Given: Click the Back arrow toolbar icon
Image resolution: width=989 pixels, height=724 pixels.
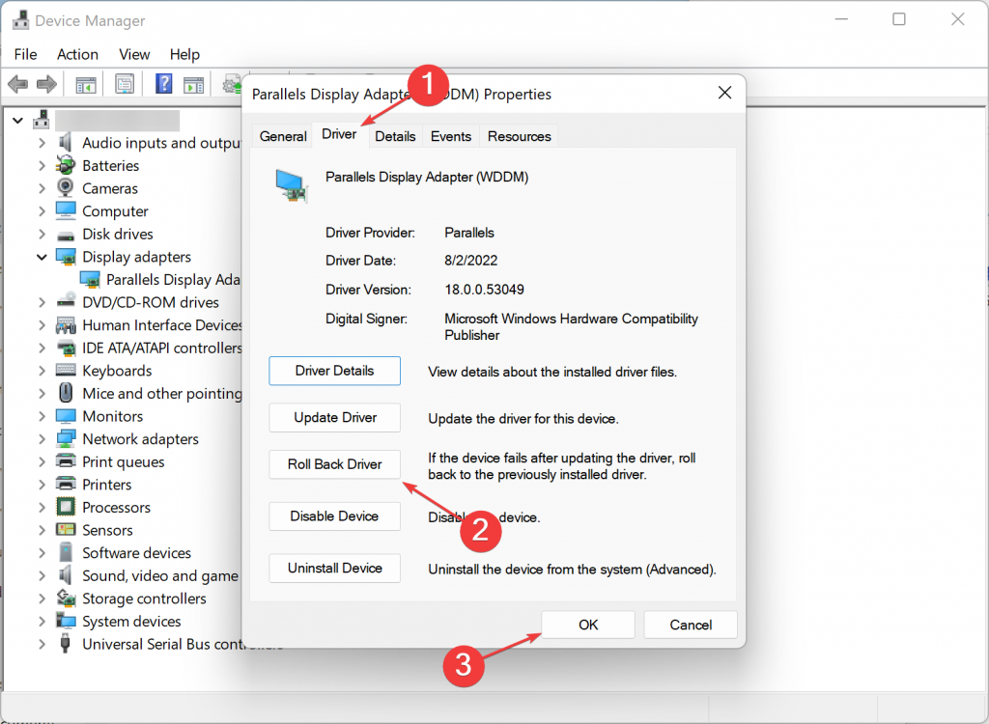Looking at the screenshot, I should tap(17, 83).
